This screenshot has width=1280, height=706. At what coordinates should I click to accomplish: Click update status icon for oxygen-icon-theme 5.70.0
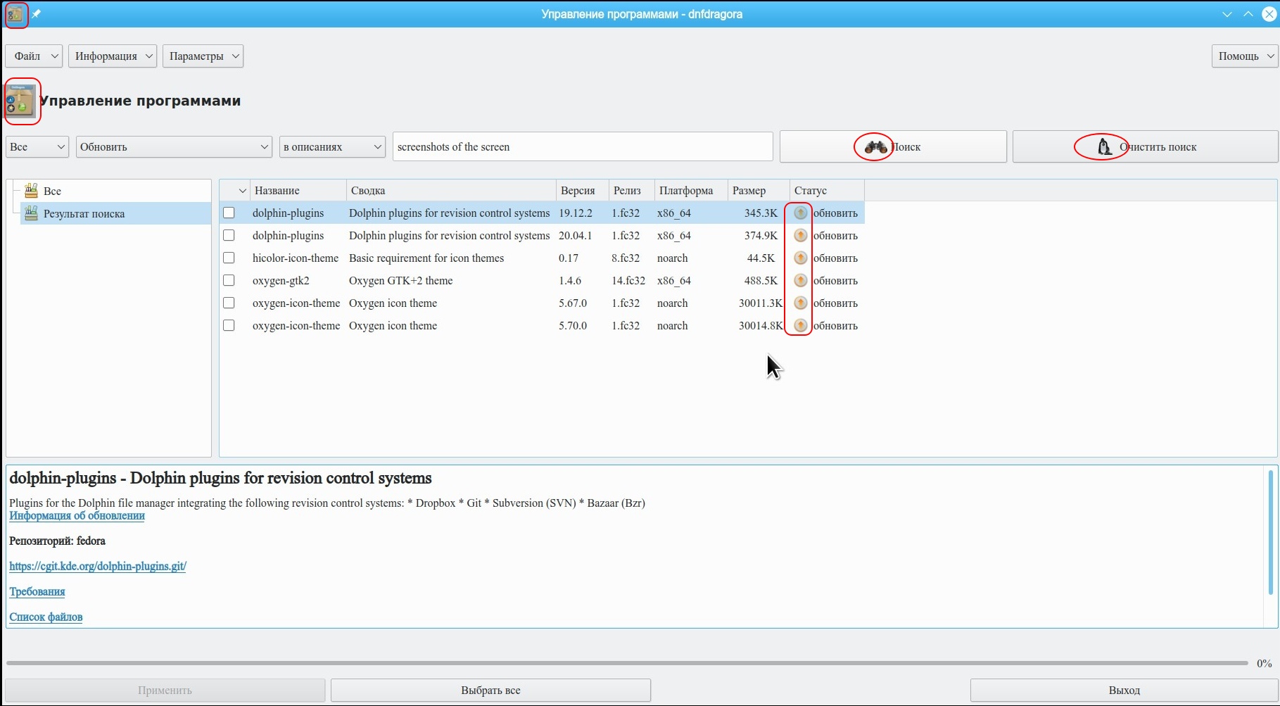click(800, 325)
